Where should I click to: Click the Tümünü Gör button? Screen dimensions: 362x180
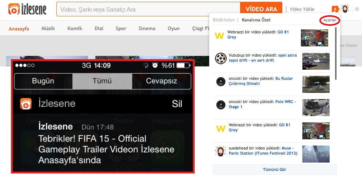[x=274, y=169]
